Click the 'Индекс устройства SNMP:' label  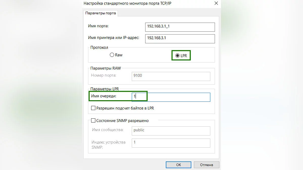(109, 145)
